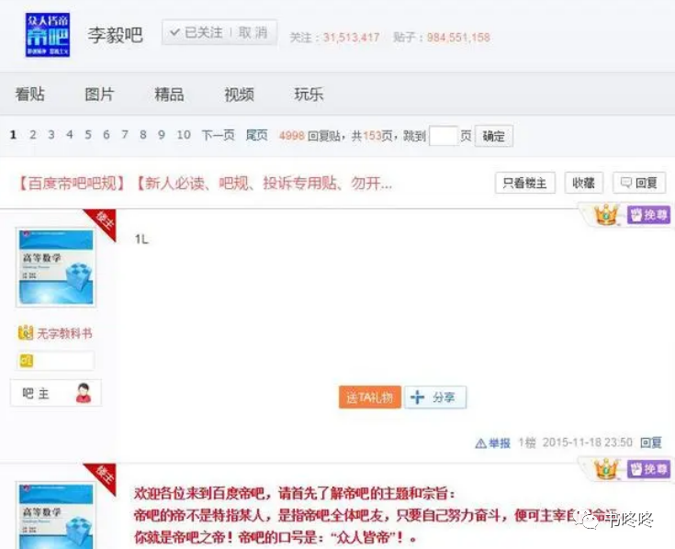Click the 挽尊 badge on the second post
The width and height of the screenshot is (675, 549).
[648, 469]
